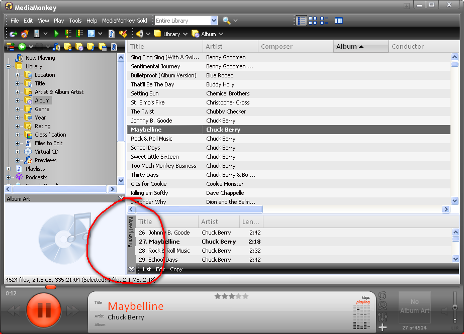Click the playback seek bar handle

point(51,287)
